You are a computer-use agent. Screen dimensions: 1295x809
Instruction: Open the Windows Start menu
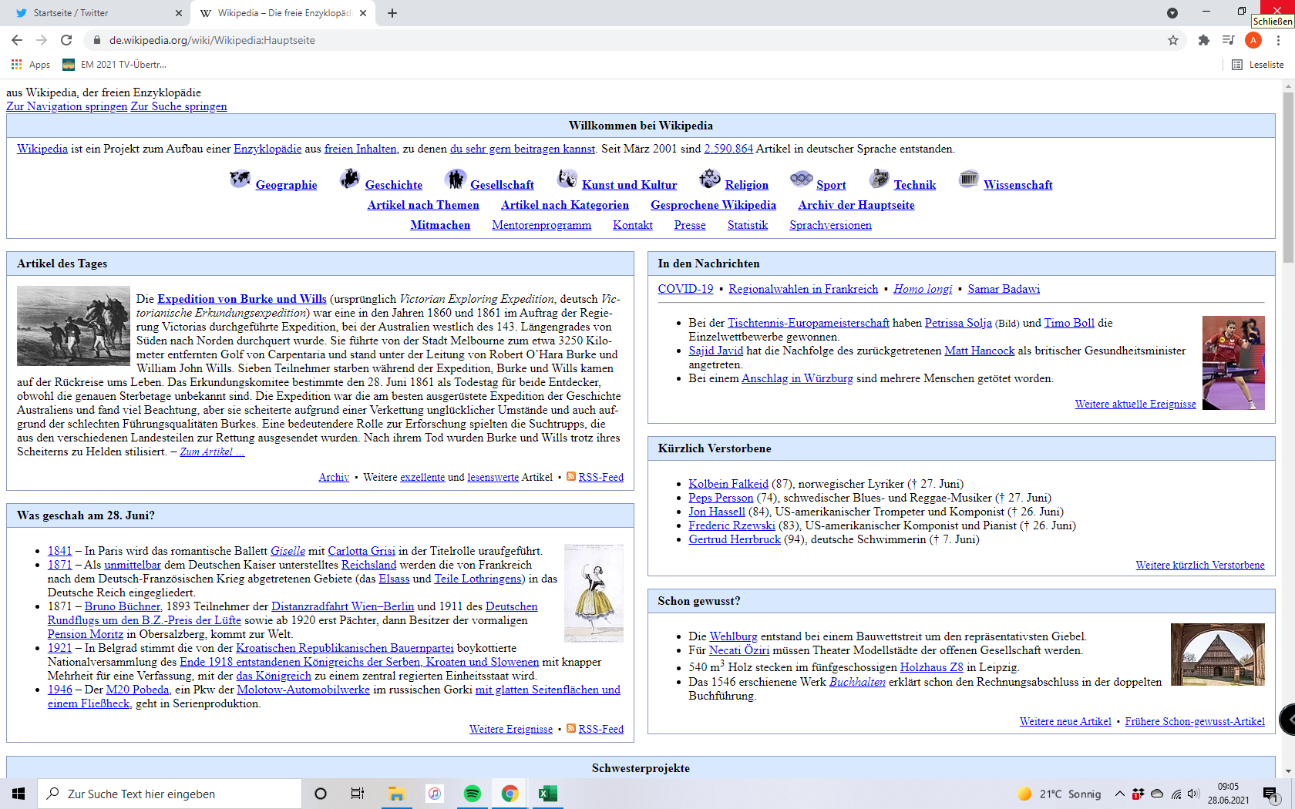coord(18,794)
